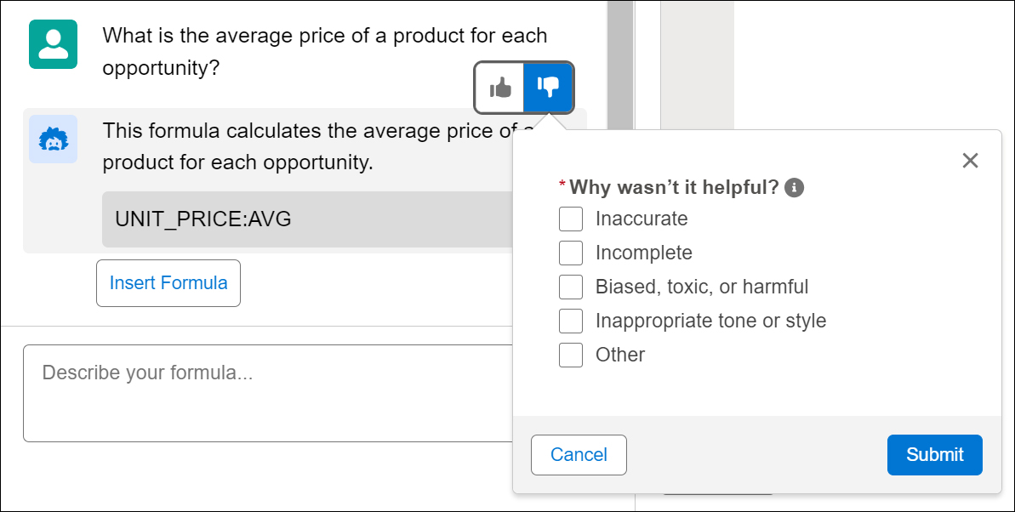1015x512 pixels.
Task: Check the Inaccurate checkbox
Action: [x=571, y=219]
